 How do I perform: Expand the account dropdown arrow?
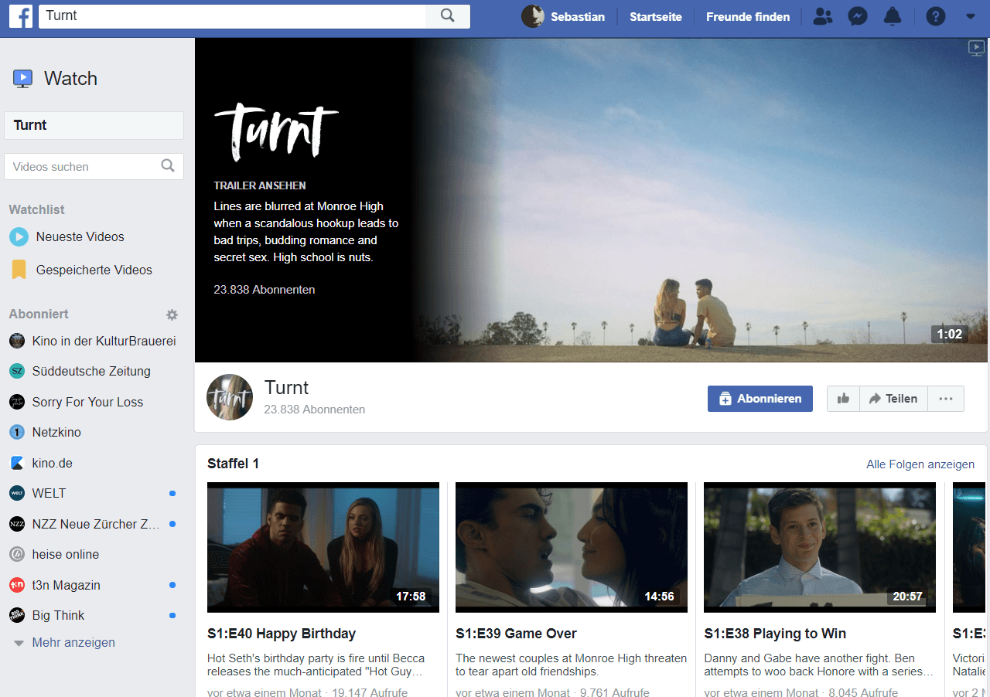pyautogui.click(x=971, y=16)
